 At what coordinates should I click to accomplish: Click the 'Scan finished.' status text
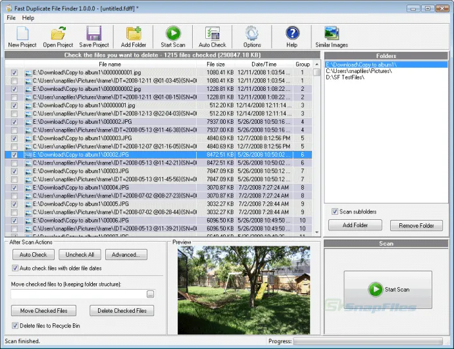point(22,341)
